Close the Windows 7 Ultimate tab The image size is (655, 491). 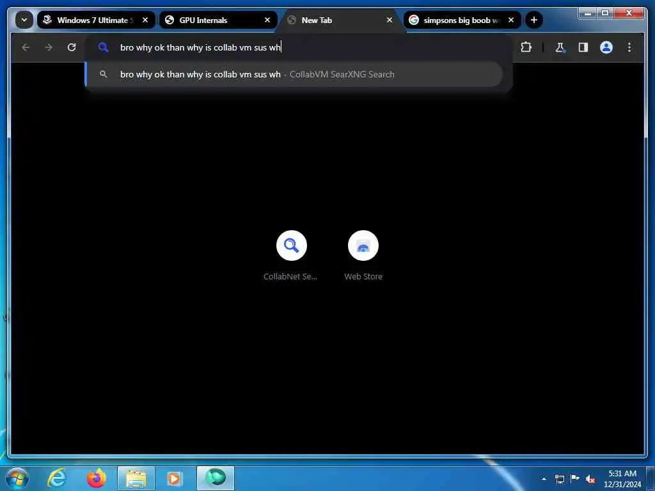145,20
